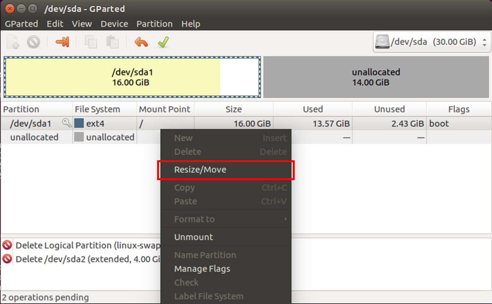The height and width of the screenshot is (304, 492).
Task: Click the Paste partition toolbar icon
Action: coord(112,42)
